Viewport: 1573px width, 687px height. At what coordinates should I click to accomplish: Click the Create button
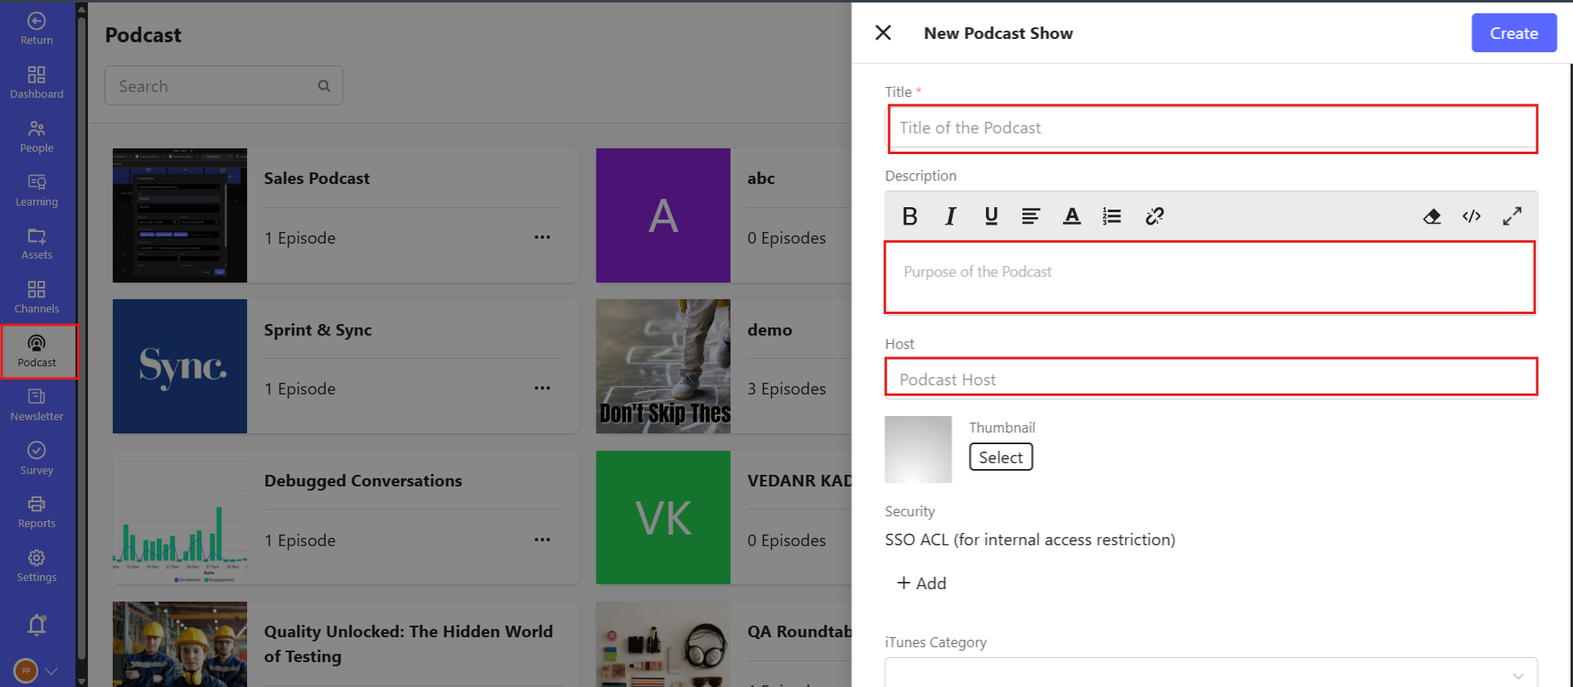click(x=1513, y=33)
